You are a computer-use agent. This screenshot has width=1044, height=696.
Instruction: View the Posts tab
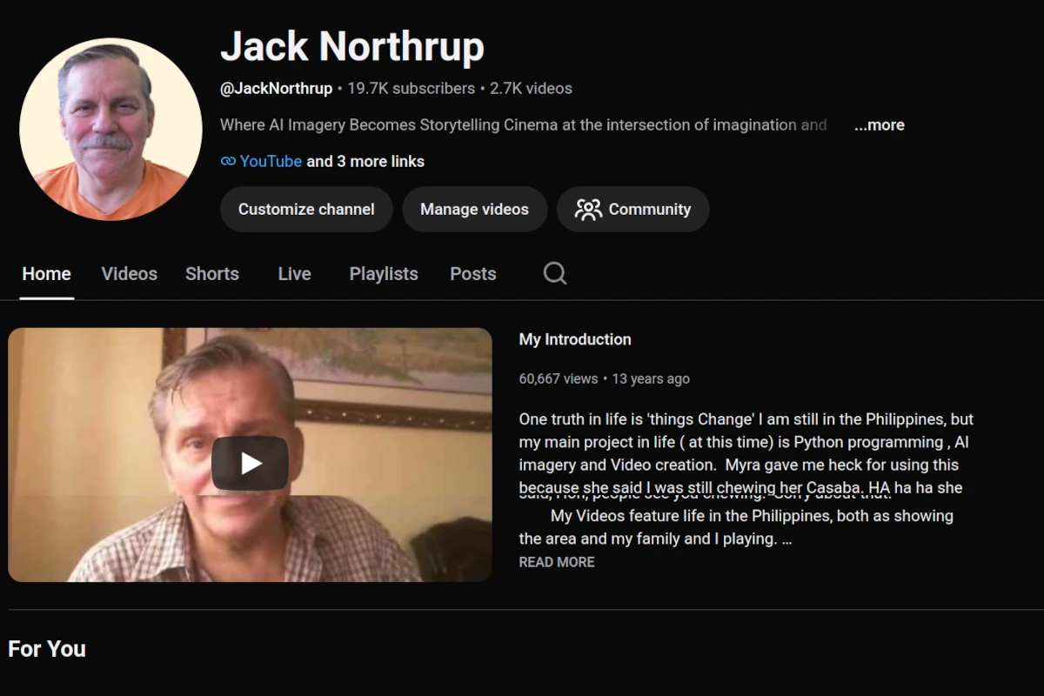(472, 274)
